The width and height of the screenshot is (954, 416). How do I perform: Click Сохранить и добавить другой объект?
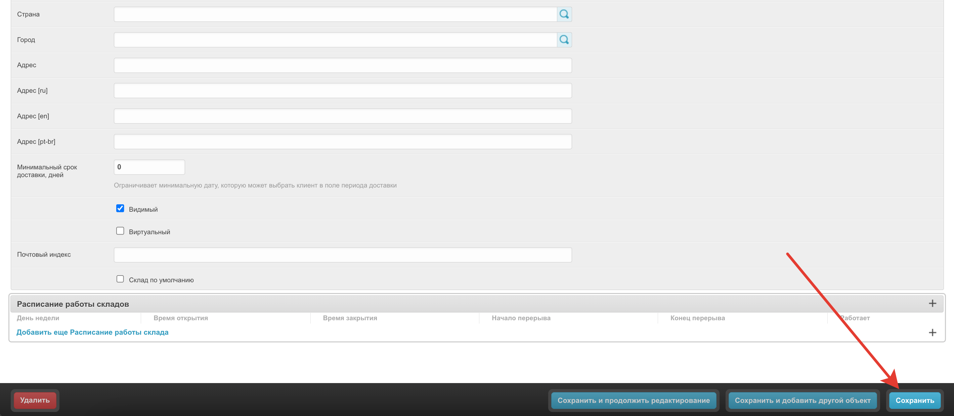(x=802, y=401)
